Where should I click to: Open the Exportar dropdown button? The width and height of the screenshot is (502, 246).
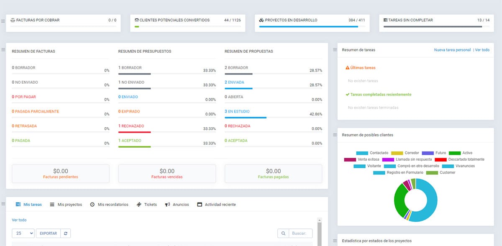point(48,233)
